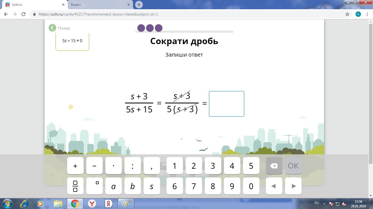Screen dimensions: 373x209
Task: Click the browser address bar URL
Action: tap(98, 14)
